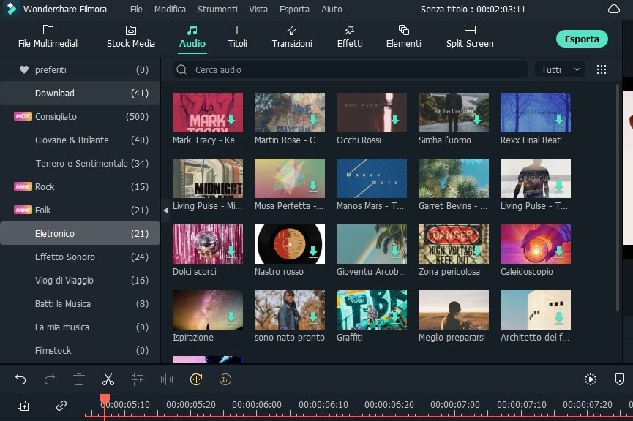Collapse the left category panel arrow
Screen dimensions: 633x421
tap(165, 210)
